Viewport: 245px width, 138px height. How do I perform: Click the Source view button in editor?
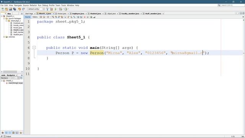coord(28,17)
